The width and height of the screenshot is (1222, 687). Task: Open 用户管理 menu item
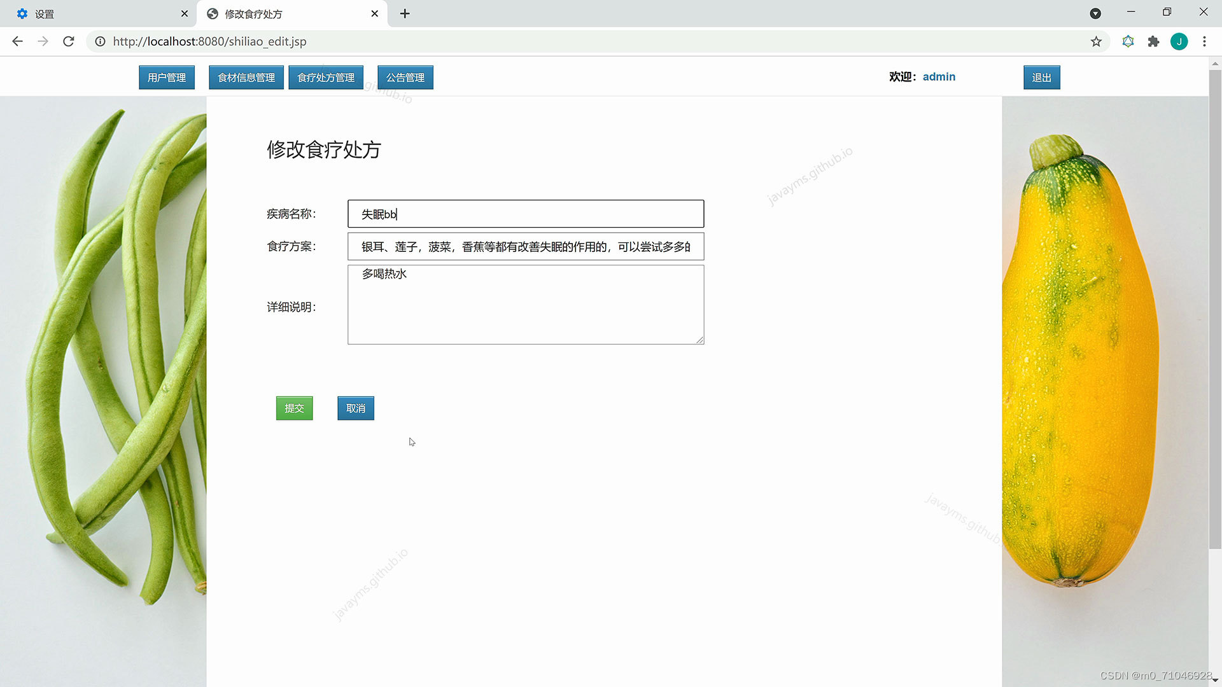pyautogui.click(x=167, y=78)
